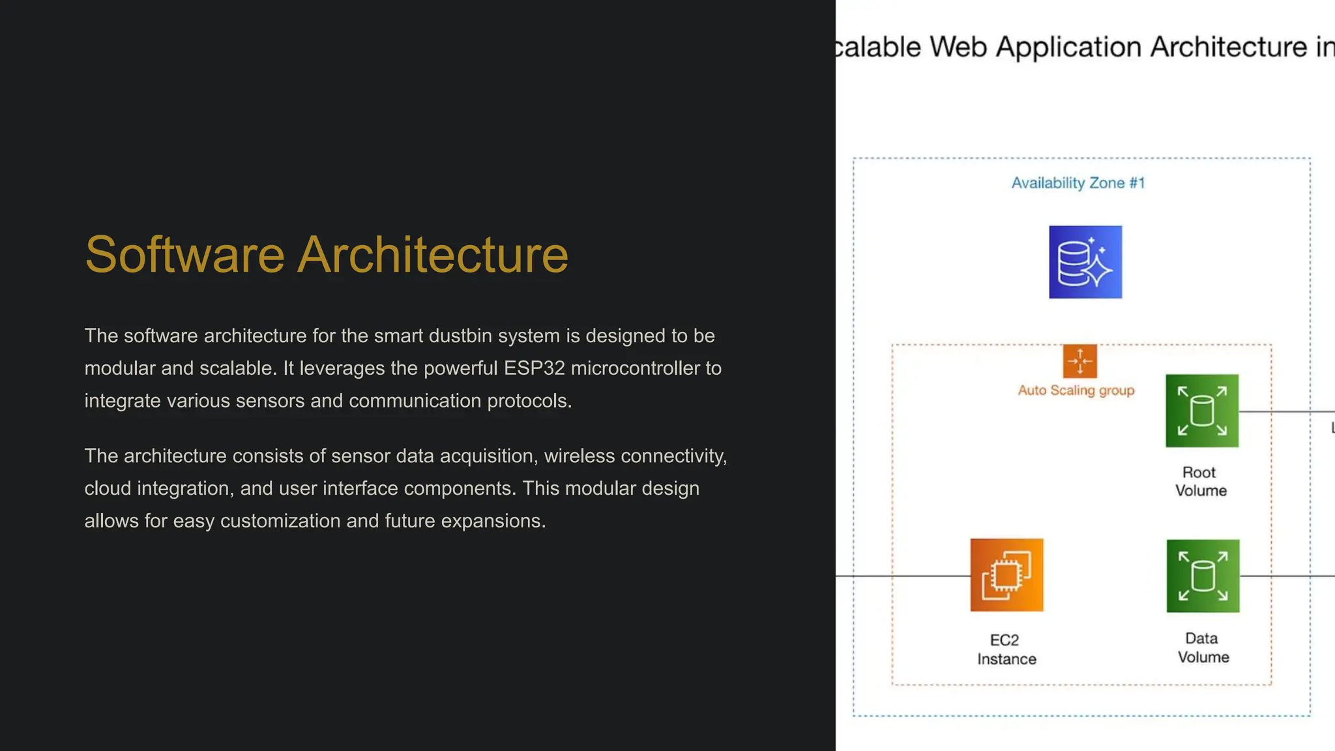This screenshot has width=1335, height=751.
Task: Click the paragraph starting 'The architecture consists'
Action: (405, 488)
